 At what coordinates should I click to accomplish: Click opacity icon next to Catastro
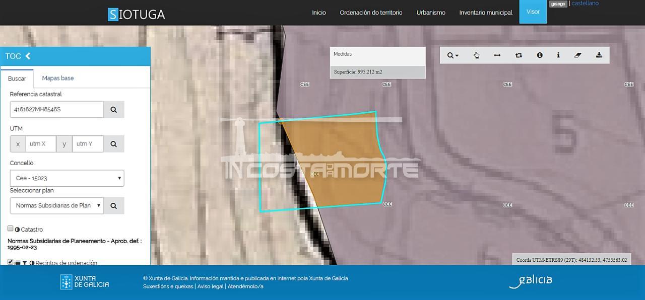tap(17, 230)
